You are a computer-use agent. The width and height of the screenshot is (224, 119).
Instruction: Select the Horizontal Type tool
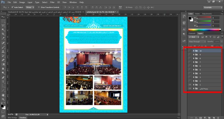pos(3,82)
